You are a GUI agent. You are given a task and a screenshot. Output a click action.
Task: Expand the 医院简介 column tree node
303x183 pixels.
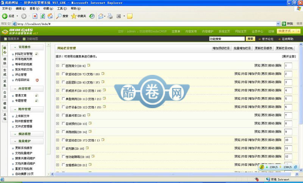tap(58, 65)
